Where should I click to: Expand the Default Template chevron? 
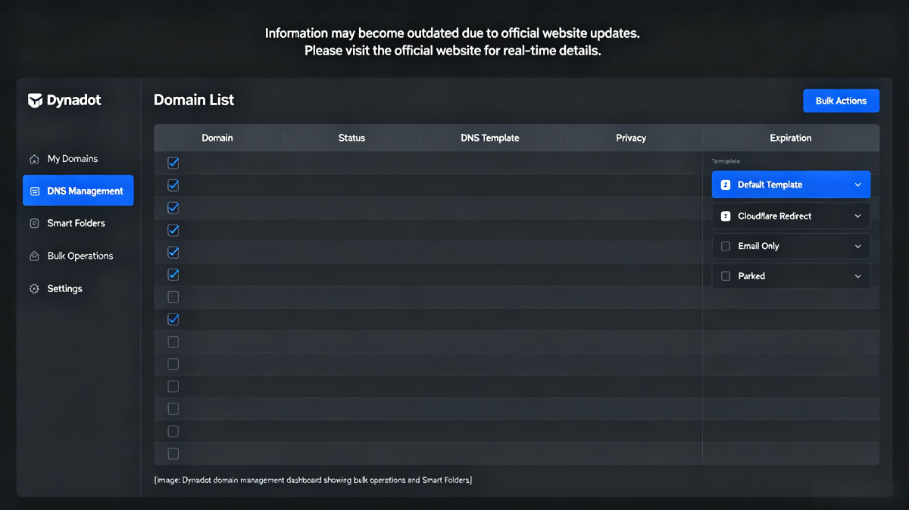(857, 185)
